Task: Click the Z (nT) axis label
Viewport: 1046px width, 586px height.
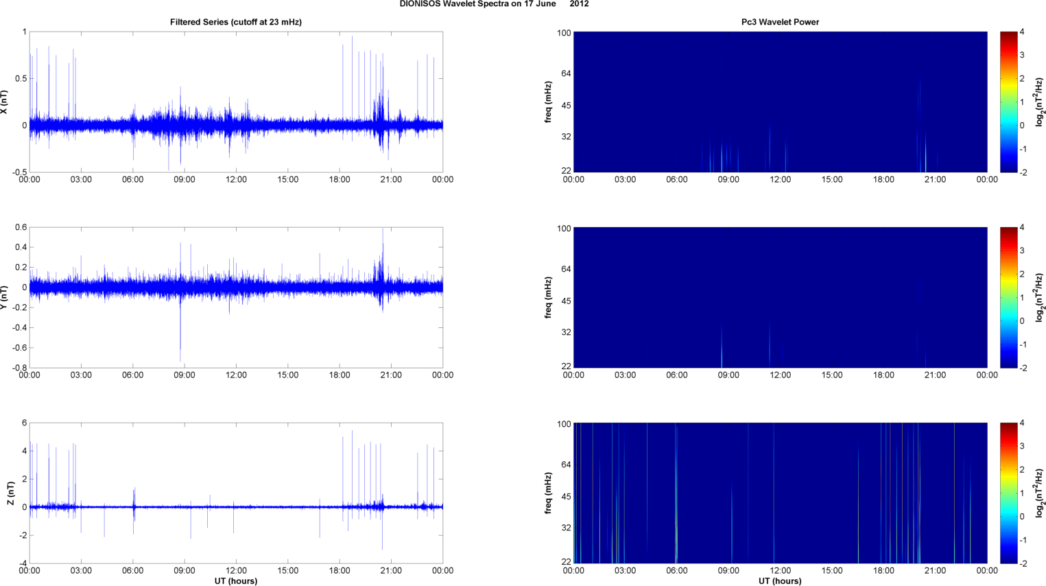Action: click(x=10, y=493)
